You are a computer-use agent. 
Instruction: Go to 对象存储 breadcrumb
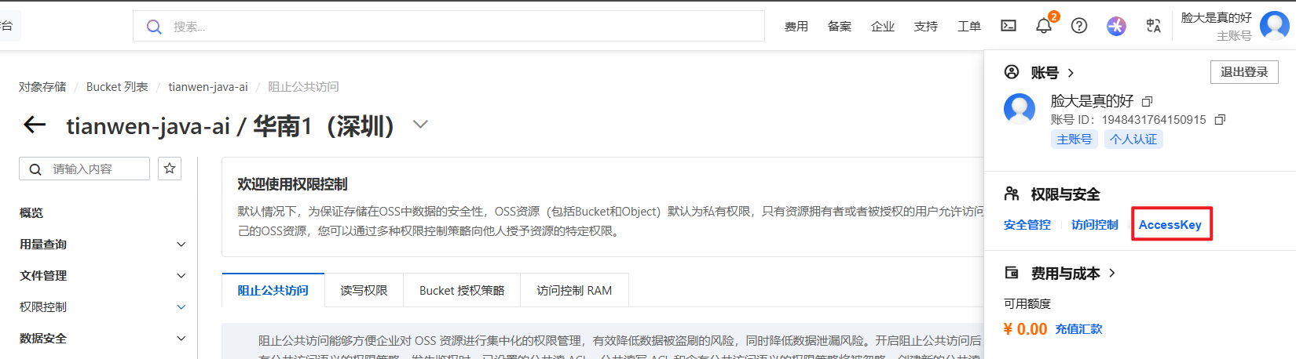42,87
